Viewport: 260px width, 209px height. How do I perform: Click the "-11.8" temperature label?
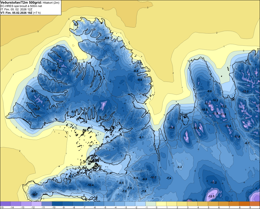pos(223,114)
